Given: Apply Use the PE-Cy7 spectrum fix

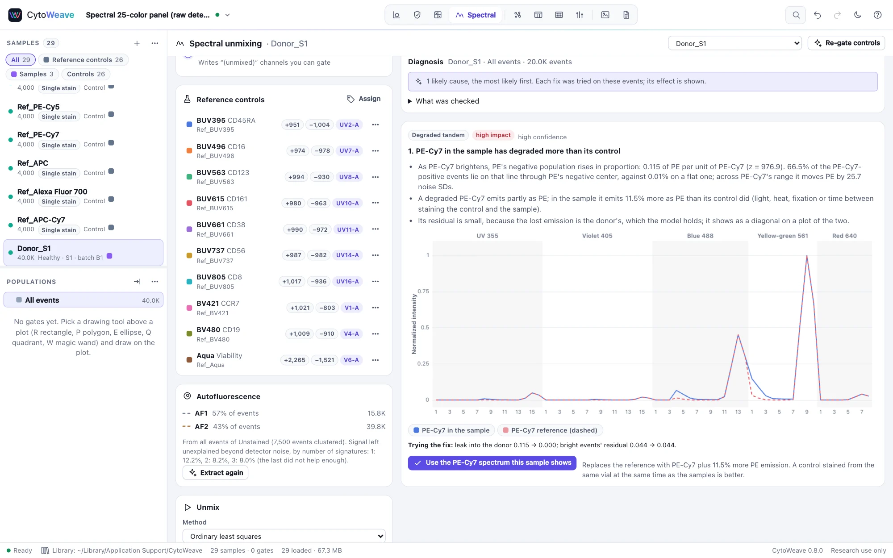Looking at the screenshot, I should tap(492, 463).
